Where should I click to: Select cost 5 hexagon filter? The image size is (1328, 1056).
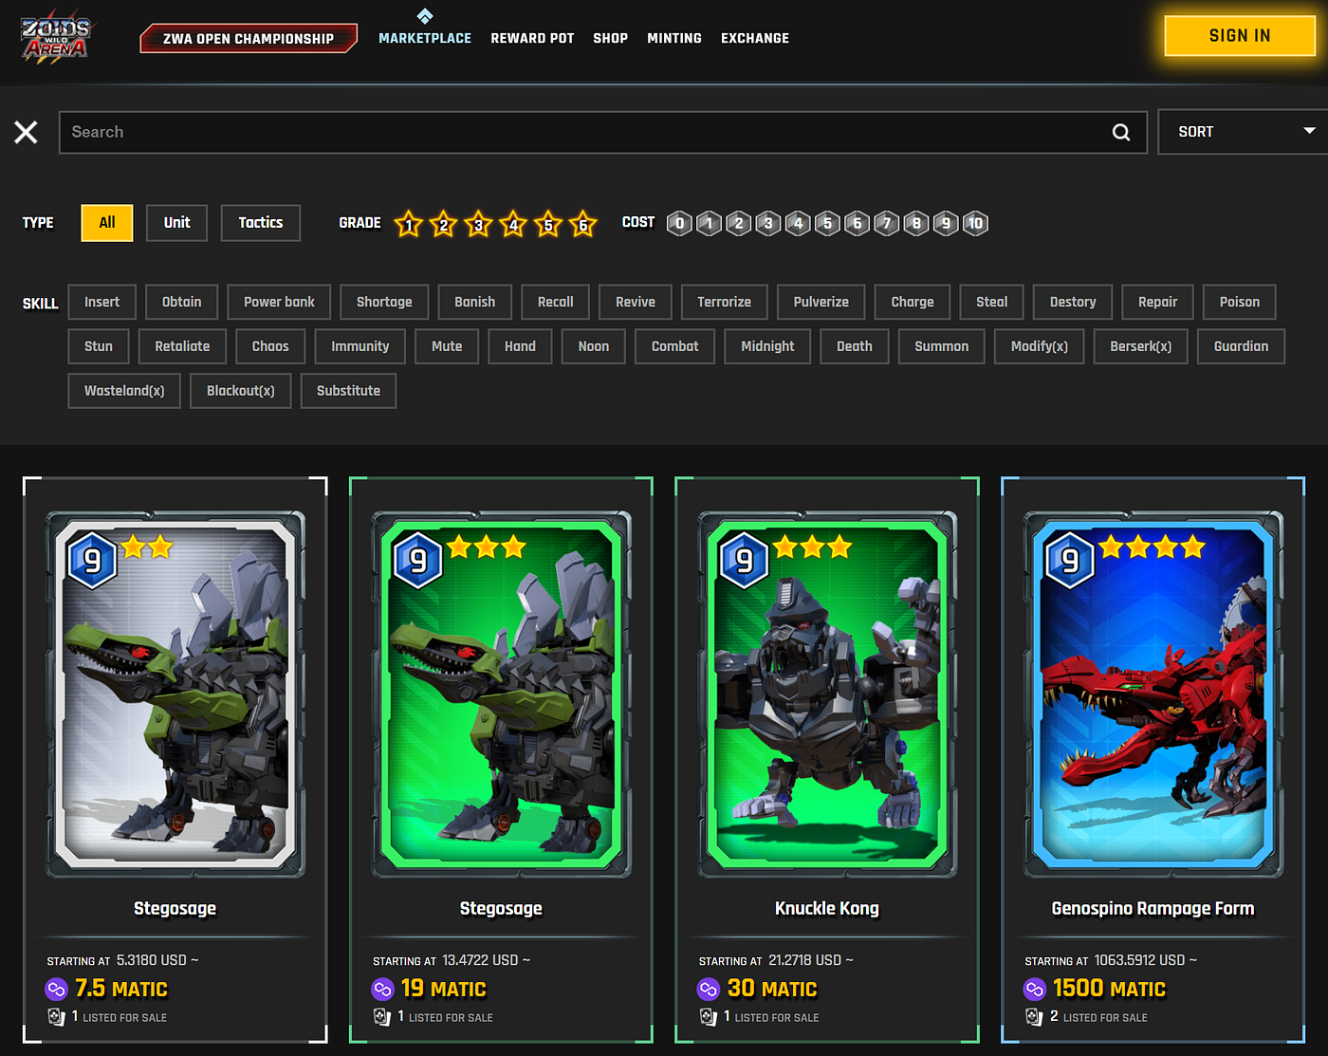827,223
